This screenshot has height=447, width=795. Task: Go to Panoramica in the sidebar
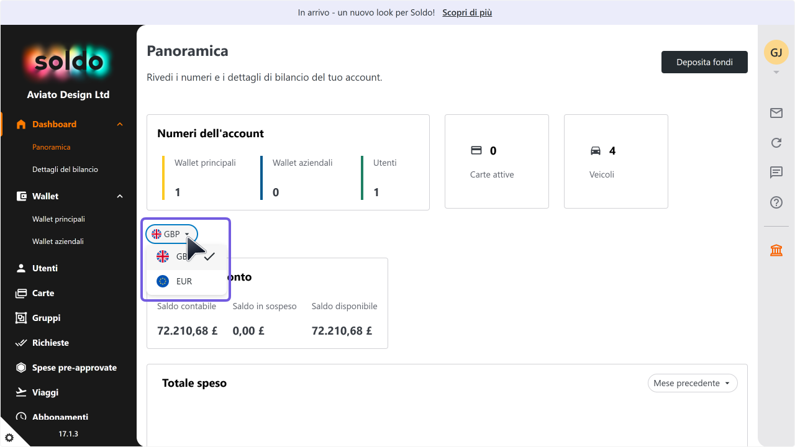tap(52, 147)
